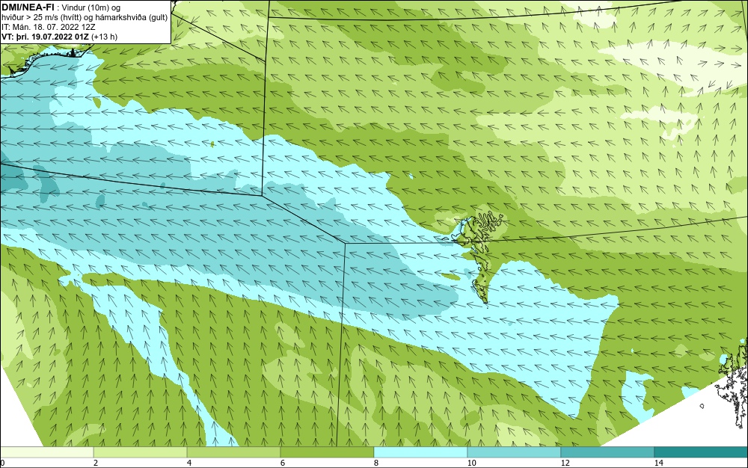Click the 'IT: Mán. 18. 07. 2022 12Z' line
The image size is (748, 468).
[x=48, y=27]
